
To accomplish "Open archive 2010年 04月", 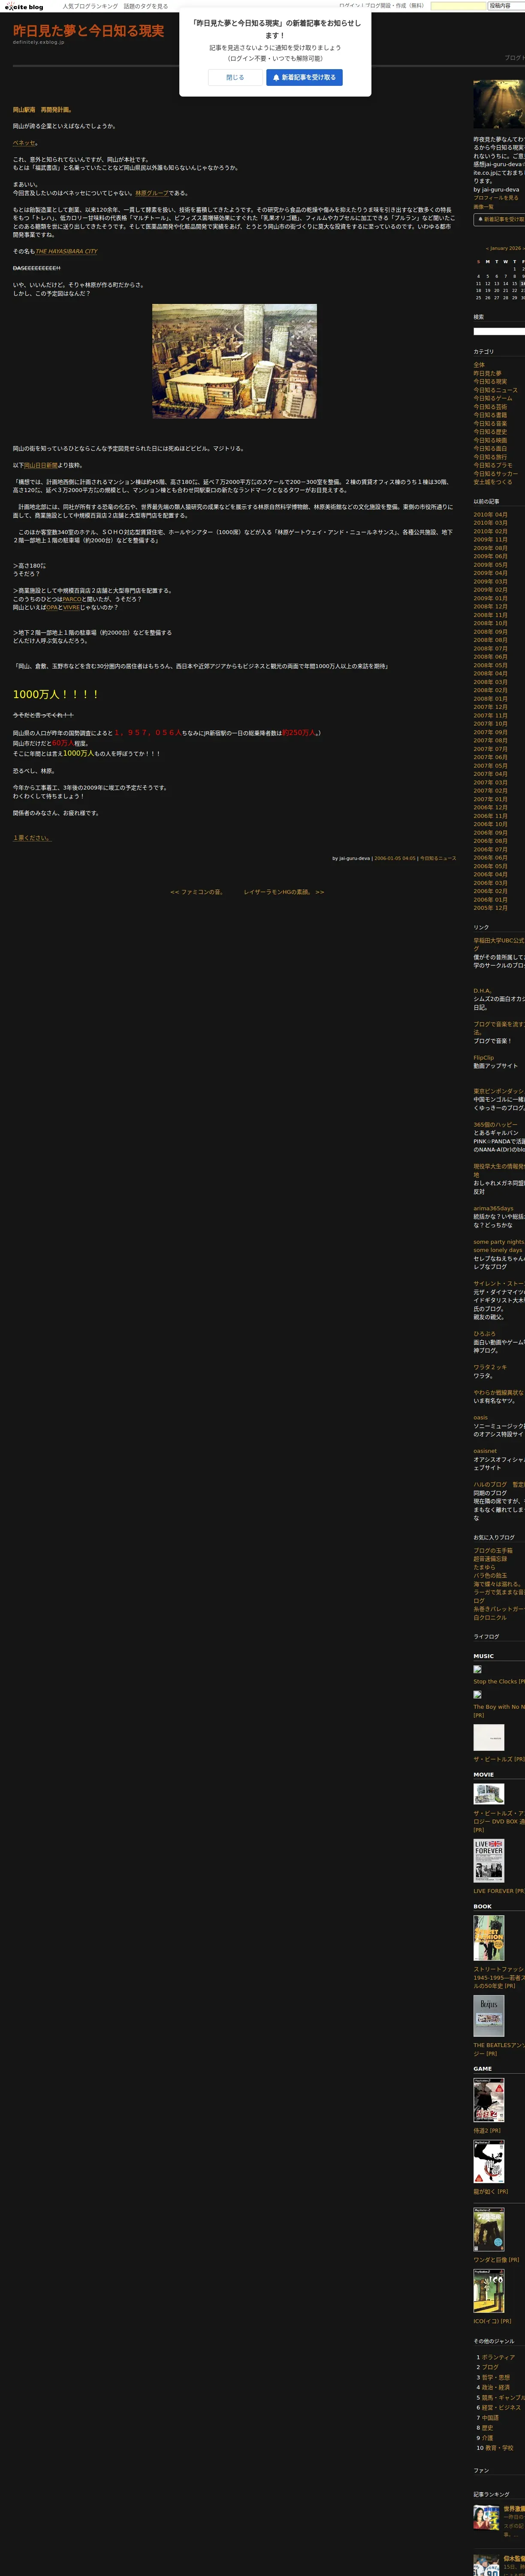I will 490,515.
